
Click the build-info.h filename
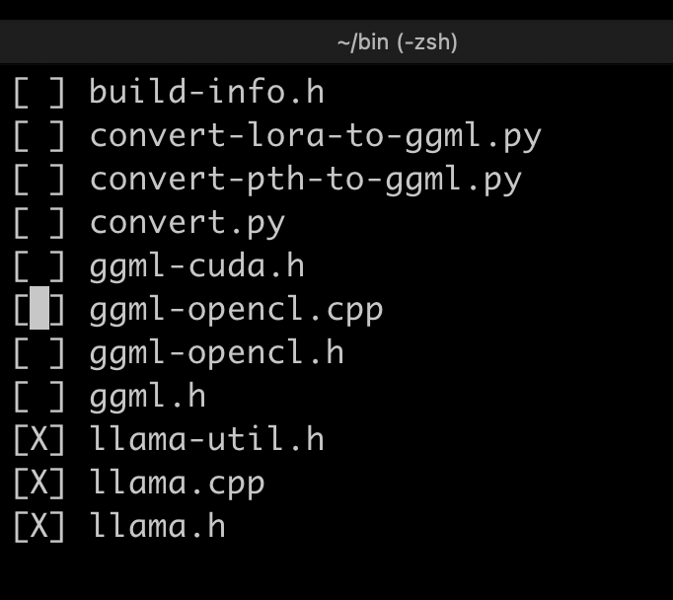(x=206, y=93)
